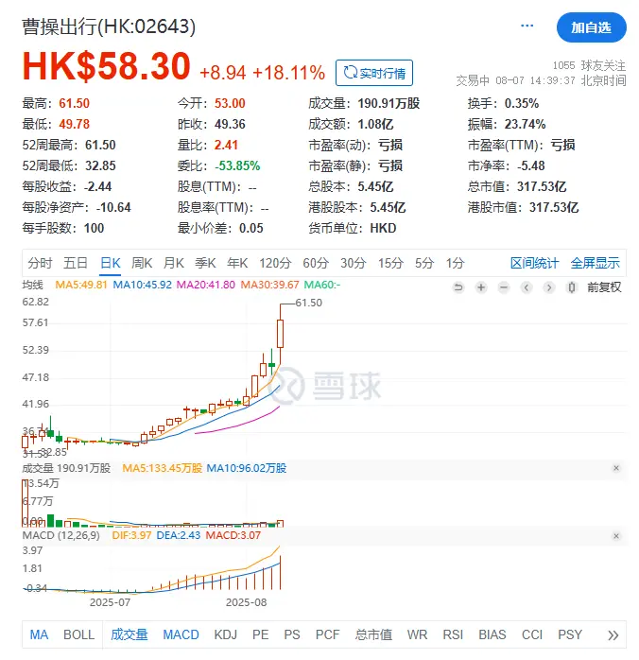Toggle the MACD indicator in bottom bar

pyautogui.click(x=181, y=634)
